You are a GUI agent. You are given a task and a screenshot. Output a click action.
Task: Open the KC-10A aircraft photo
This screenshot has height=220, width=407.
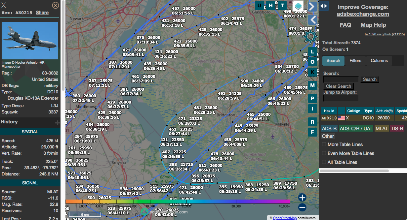[30, 41]
